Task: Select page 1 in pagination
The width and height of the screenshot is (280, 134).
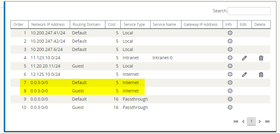Action: pos(251,121)
